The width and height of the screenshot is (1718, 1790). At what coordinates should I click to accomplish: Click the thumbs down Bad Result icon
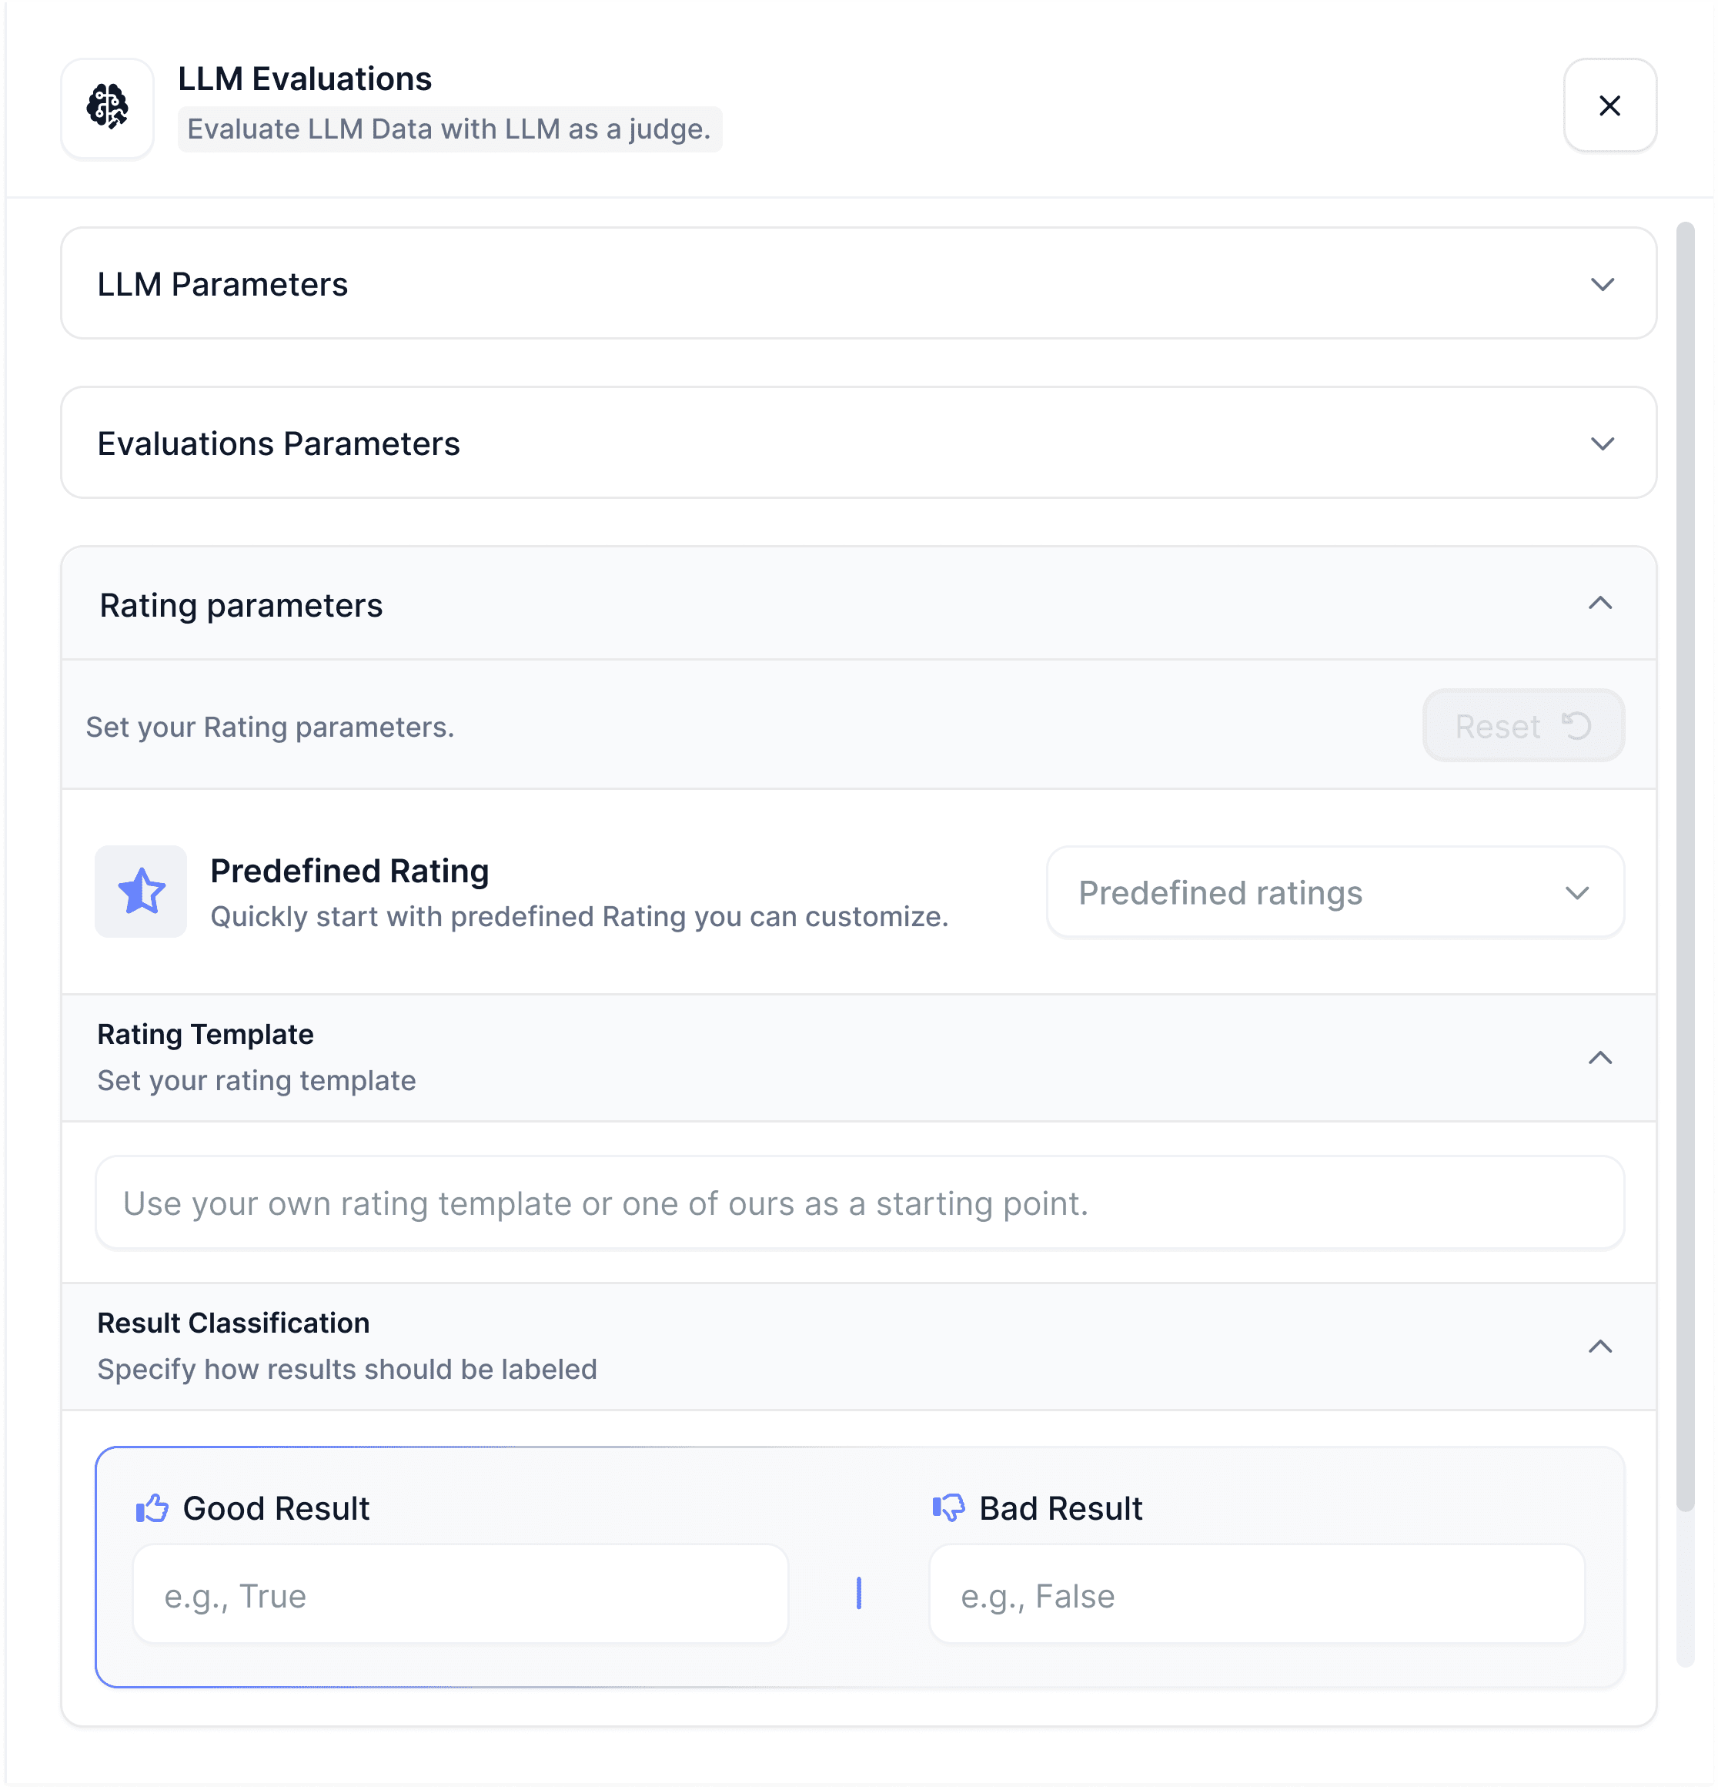coord(948,1507)
